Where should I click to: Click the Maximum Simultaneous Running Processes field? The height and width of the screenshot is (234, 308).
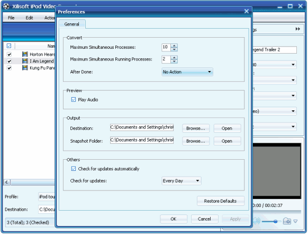[166, 59]
